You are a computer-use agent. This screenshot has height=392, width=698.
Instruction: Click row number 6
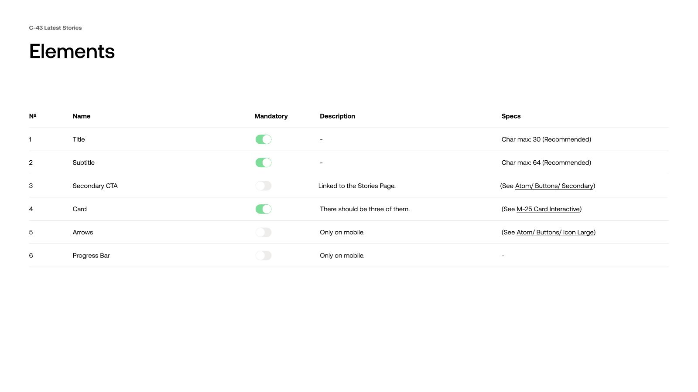tap(31, 256)
